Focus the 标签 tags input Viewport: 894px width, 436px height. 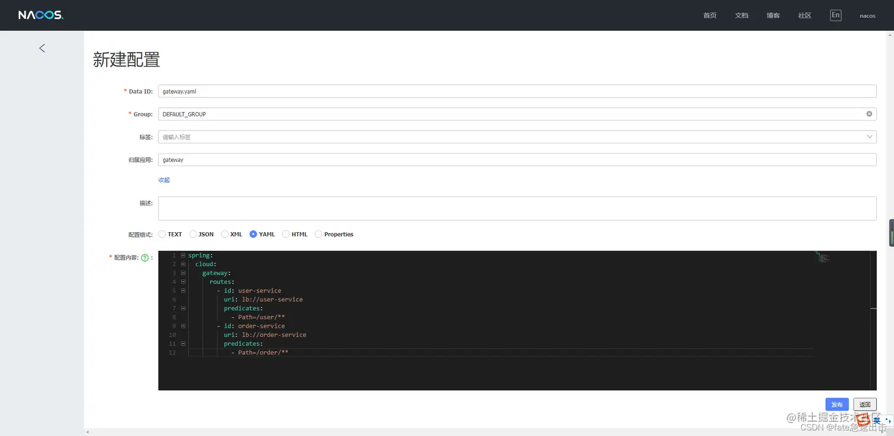[517, 136]
